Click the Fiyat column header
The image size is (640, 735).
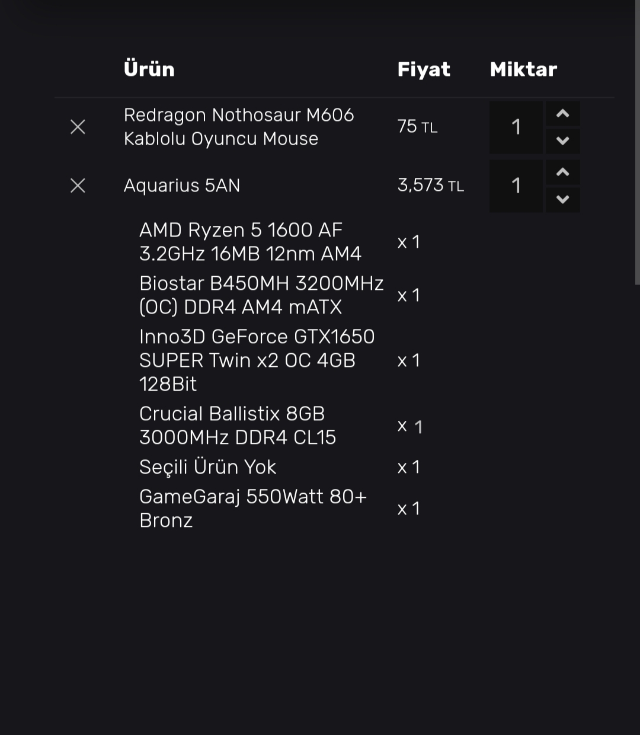[424, 69]
